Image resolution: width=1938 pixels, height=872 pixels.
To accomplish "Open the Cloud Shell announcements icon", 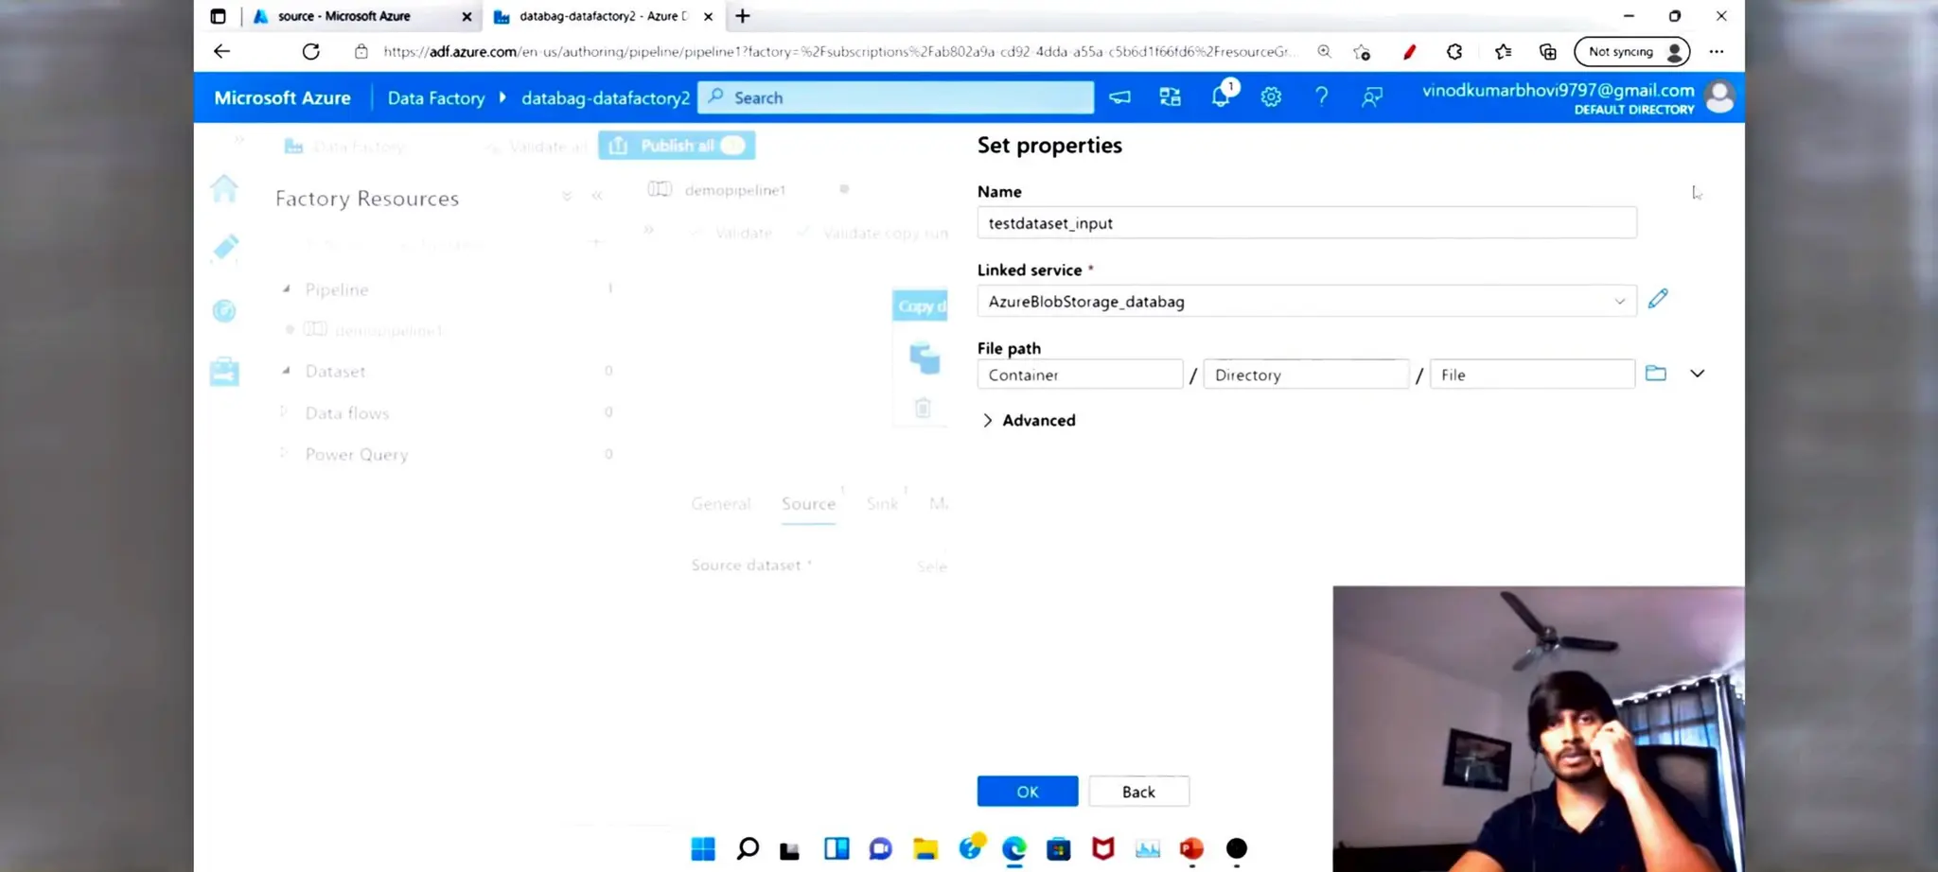I will coord(1119,96).
